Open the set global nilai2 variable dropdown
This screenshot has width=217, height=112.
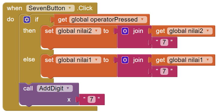pyautogui.click(x=96, y=31)
